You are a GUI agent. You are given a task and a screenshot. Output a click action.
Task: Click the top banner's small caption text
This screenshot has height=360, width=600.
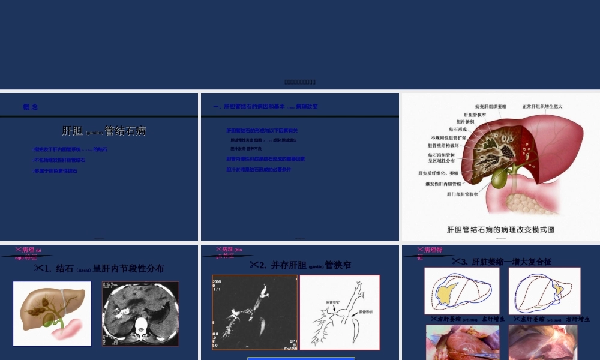[300, 82]
